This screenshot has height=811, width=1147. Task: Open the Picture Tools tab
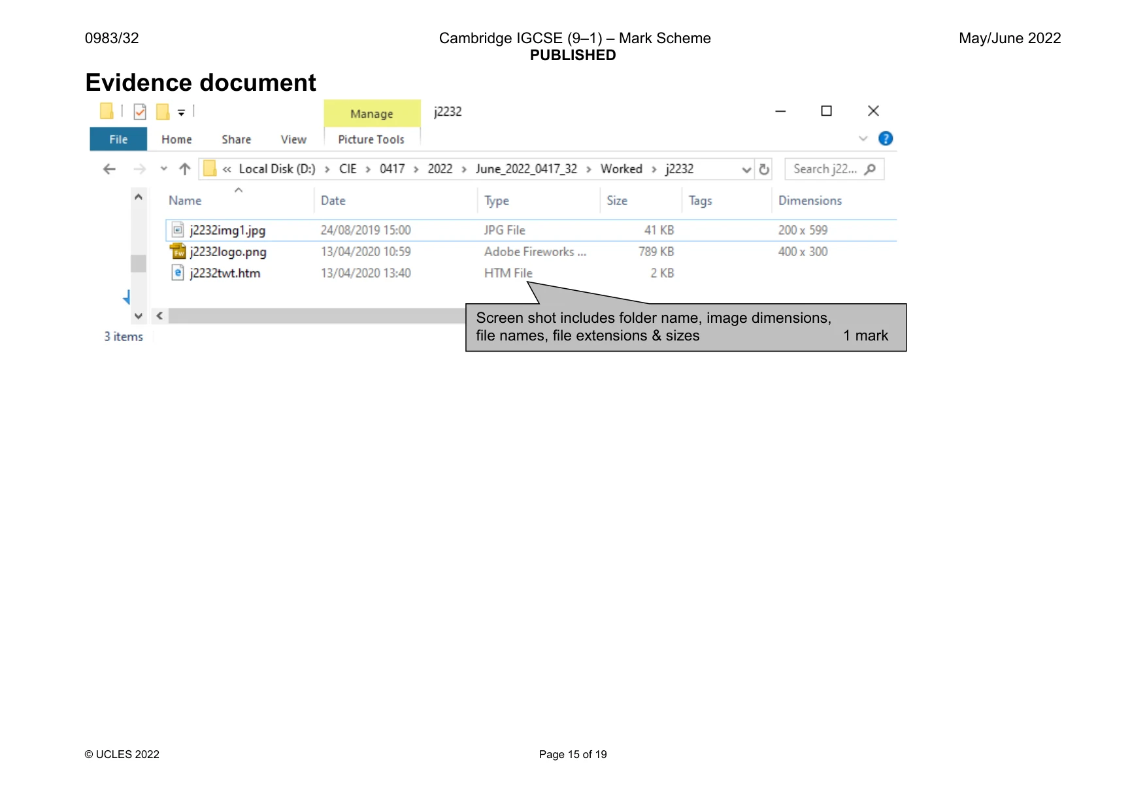point(371,139)
